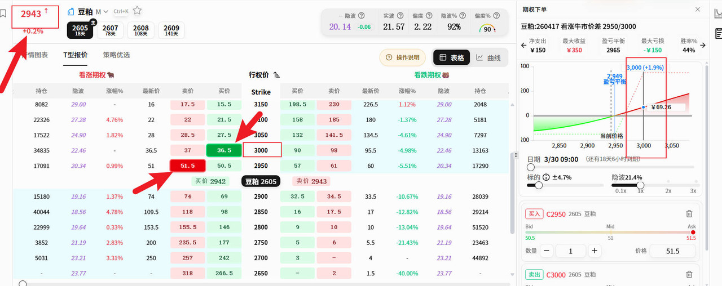Click strike price 2850 row

[x=261, y=212]
